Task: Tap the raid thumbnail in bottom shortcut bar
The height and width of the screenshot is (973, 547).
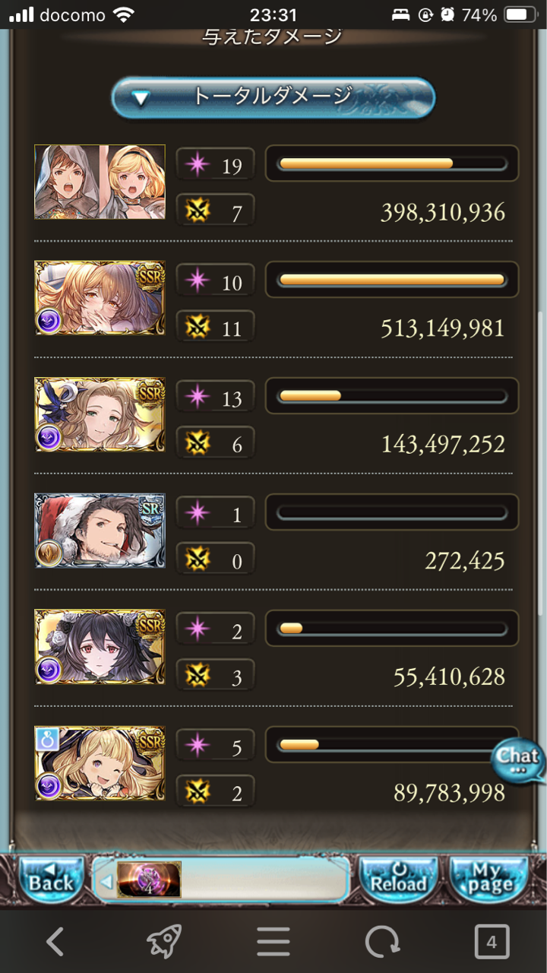Action: coord(149,880)
